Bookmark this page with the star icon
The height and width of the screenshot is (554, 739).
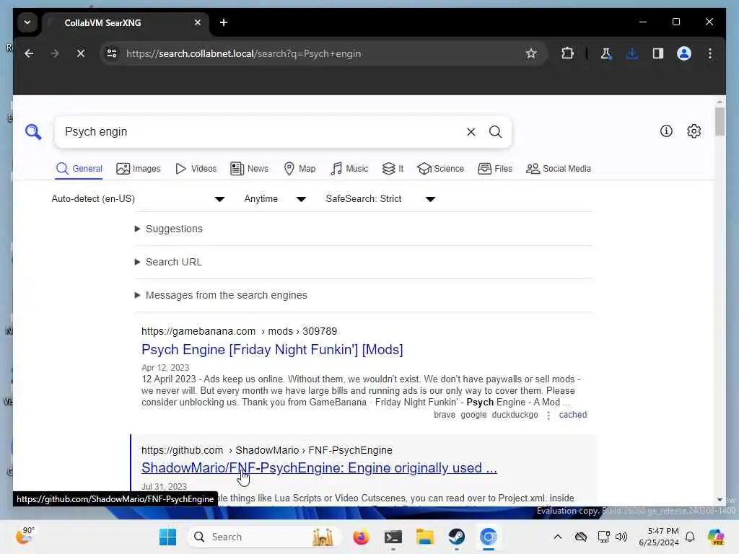(531, 53)
